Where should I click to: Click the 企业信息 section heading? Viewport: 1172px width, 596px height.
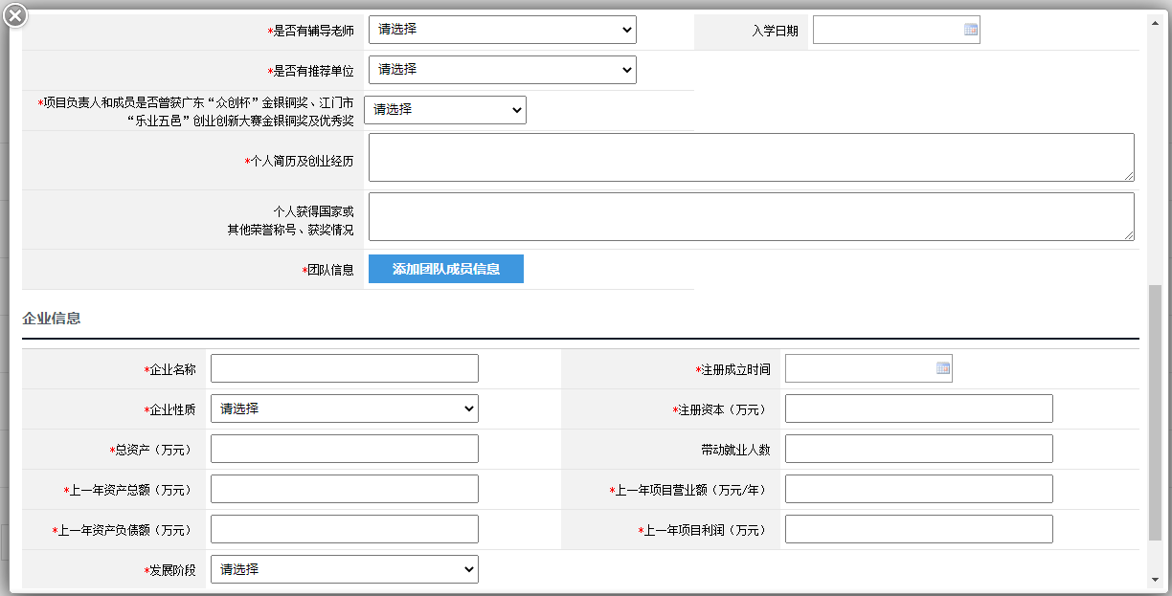tap(52, 319)
